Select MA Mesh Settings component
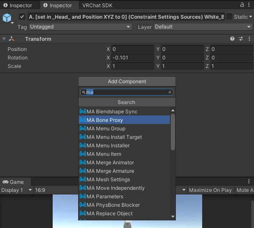The height and width of the screenshot is (228, 254). (x=124, y=180)
